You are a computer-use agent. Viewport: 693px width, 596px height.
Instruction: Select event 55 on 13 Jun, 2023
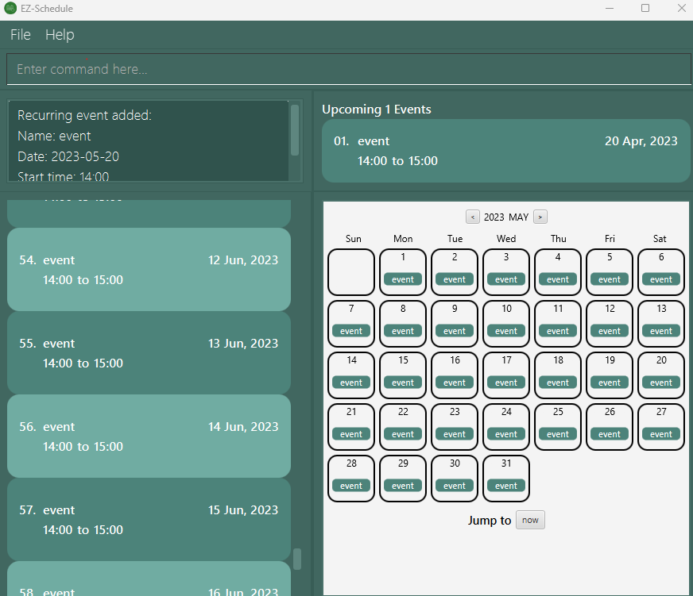click(x=149, y=352)
